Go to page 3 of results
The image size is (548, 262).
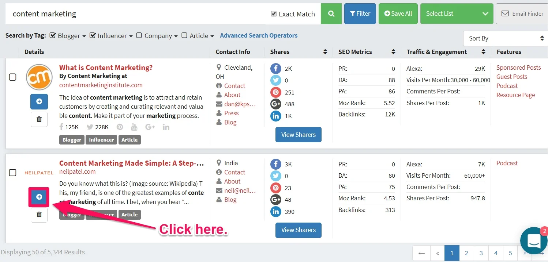coord(481,253)
